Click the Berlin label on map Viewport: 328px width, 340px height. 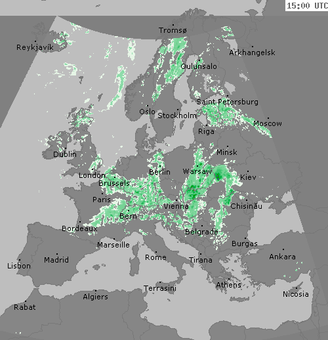159,172
